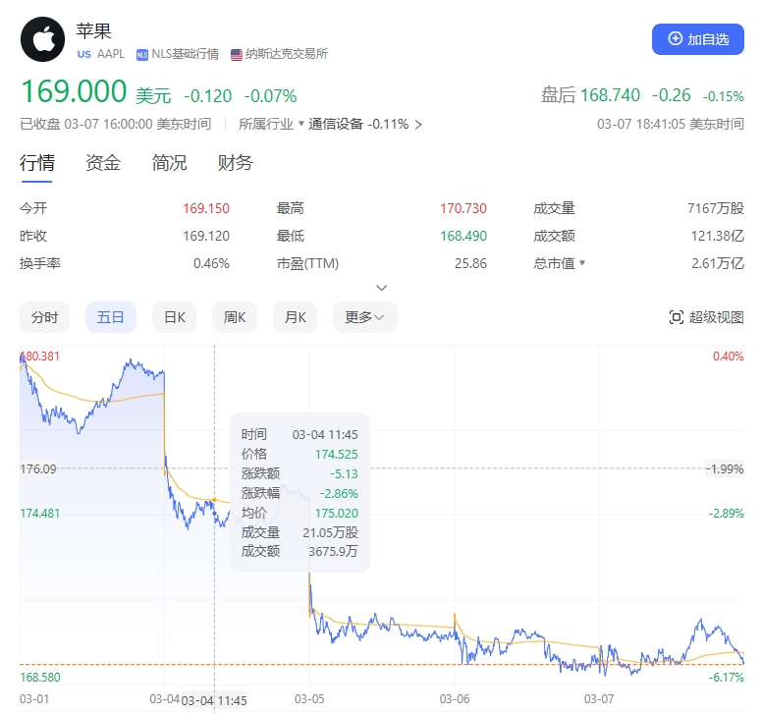Click the Apple logo icon

coord(43,39)
